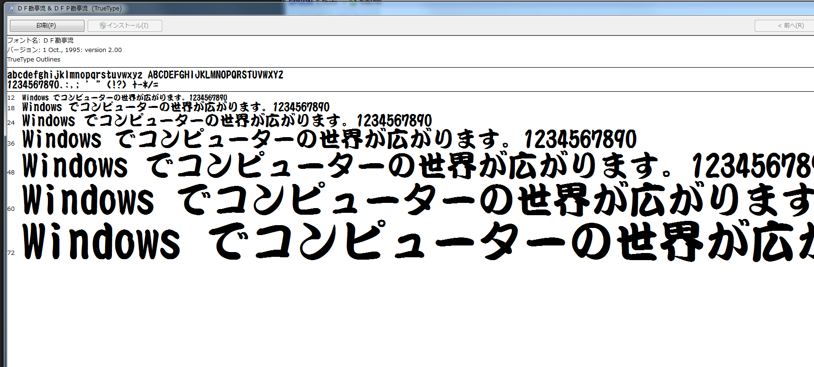The width and height of the screenshot is (814, 367).
Task: Click the インストール(I) install button
Action: coord(125,26)
